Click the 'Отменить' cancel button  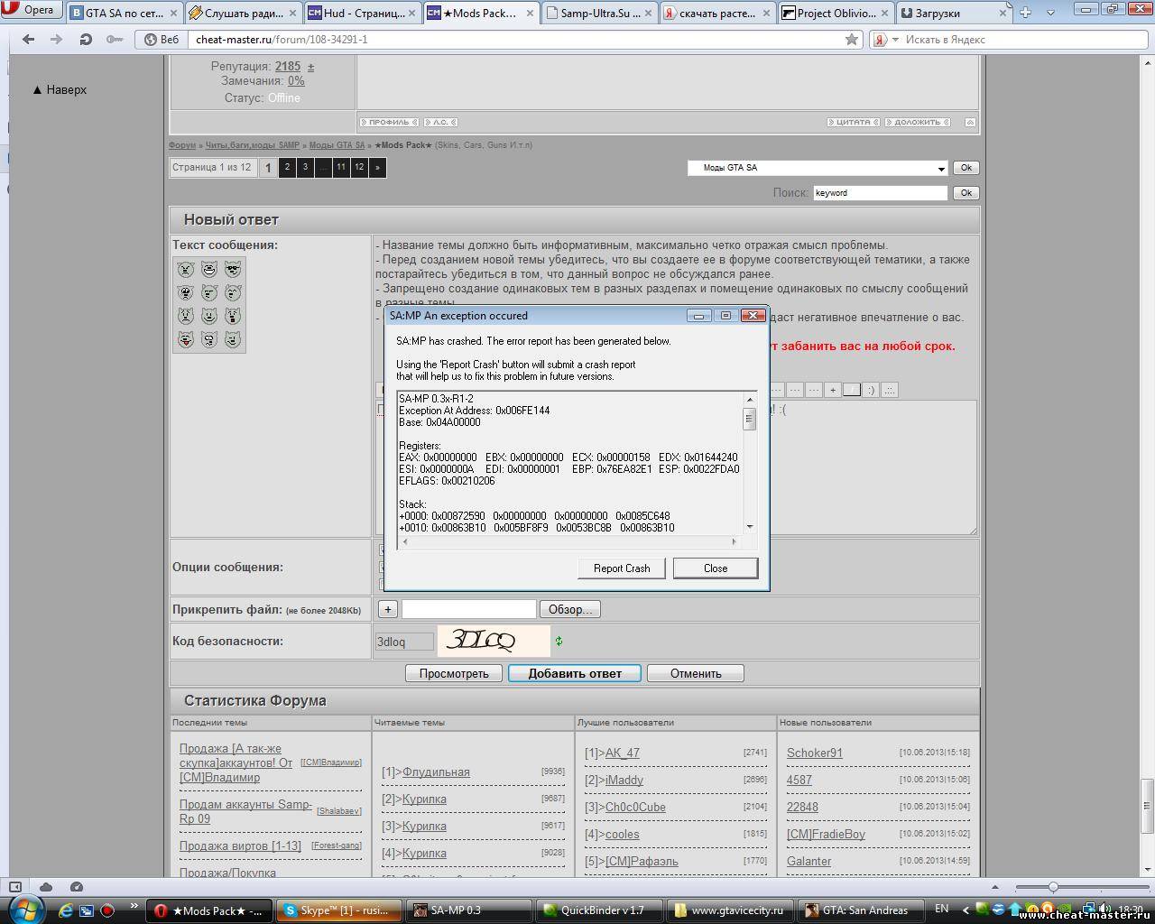coord(696,673)
